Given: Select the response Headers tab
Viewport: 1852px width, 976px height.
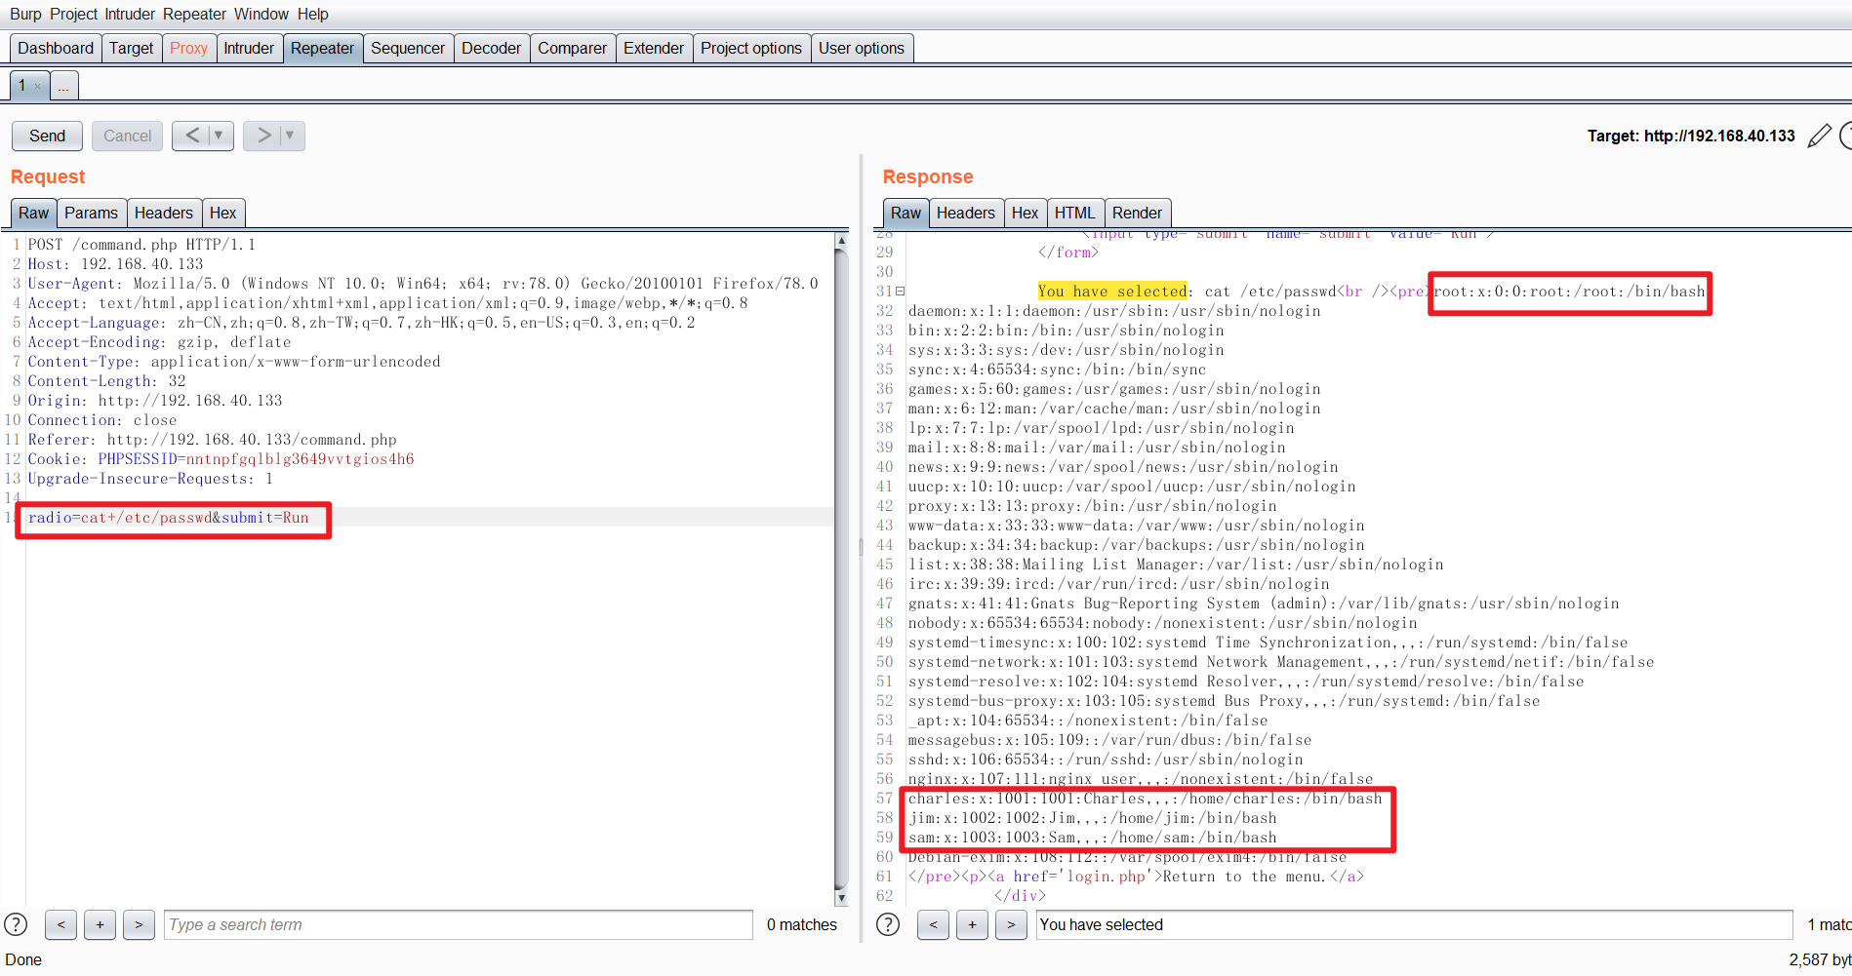Looking at the screenshot, I should 966,213.
